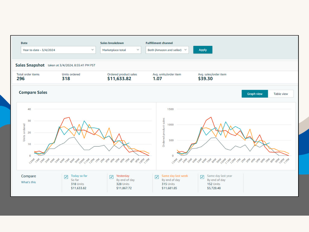The height and width of the screenshot is (232, 309).
Task: Click the Today so far label
Action: coord(79,176)
